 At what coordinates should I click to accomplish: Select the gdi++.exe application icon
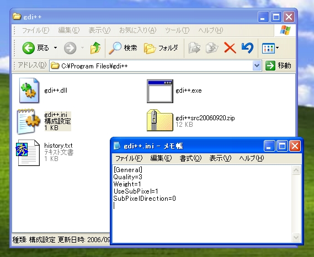160,91
